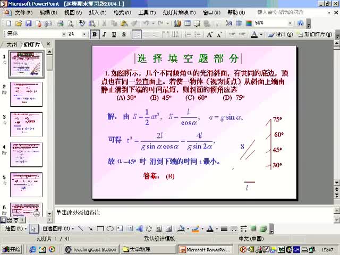Open Print Preview with the magnifier page icon
This screenshot has height=255, width=340.
[70, 23]
